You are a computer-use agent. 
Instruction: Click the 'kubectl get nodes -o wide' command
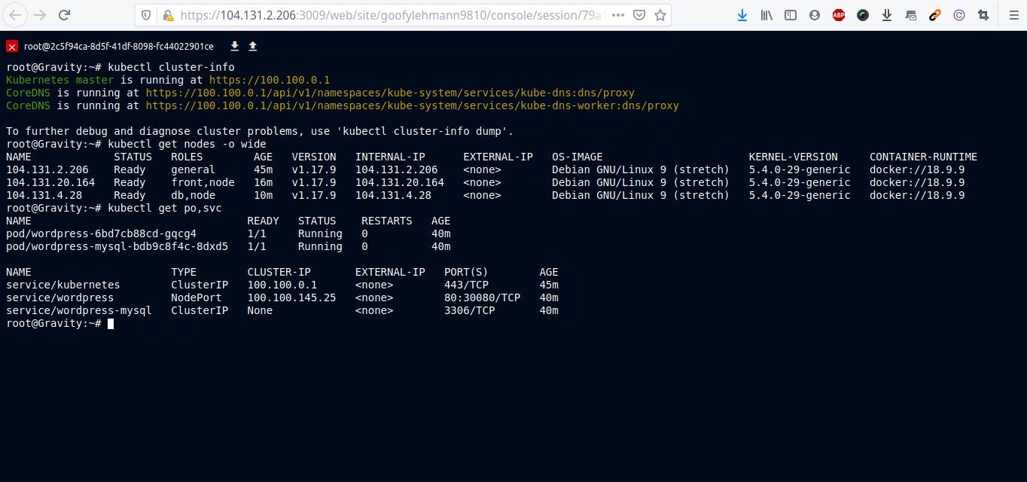tap(187, 144)
